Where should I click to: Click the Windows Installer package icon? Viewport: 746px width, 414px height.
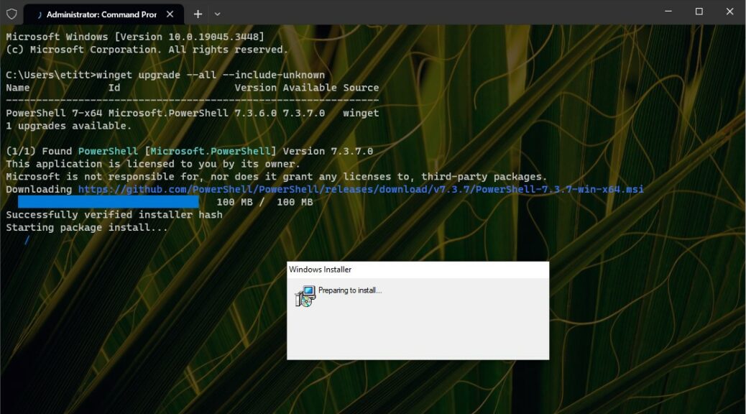click(x=305, y=295)
